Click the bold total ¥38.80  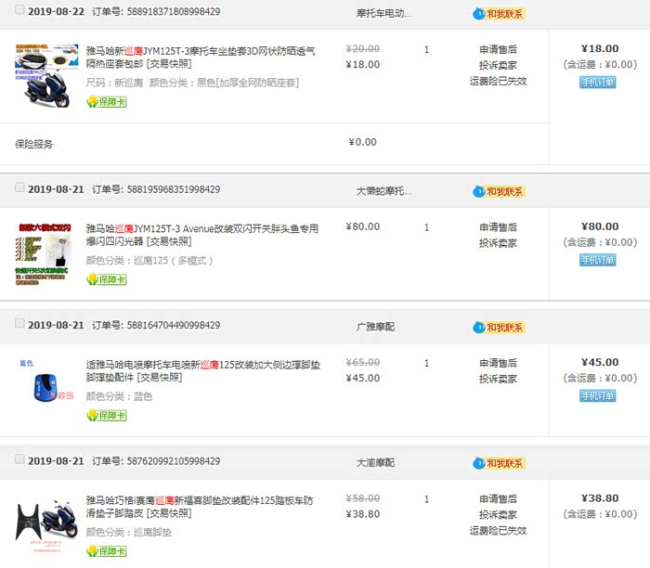pos(600,498)
